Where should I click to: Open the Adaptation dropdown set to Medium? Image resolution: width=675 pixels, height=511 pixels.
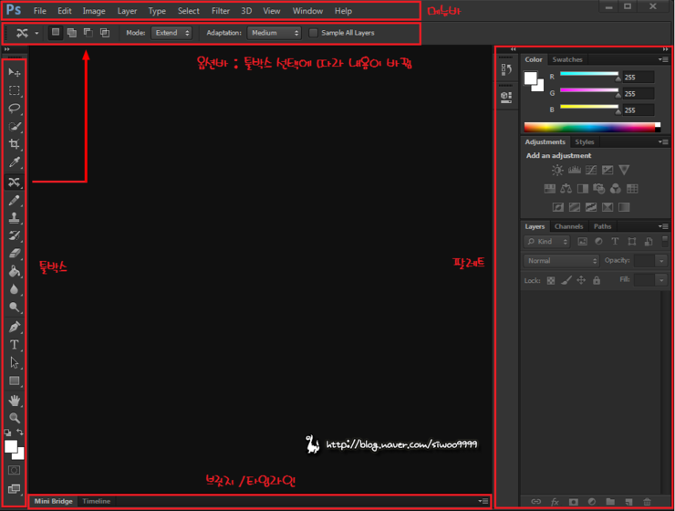click(275, 33)
